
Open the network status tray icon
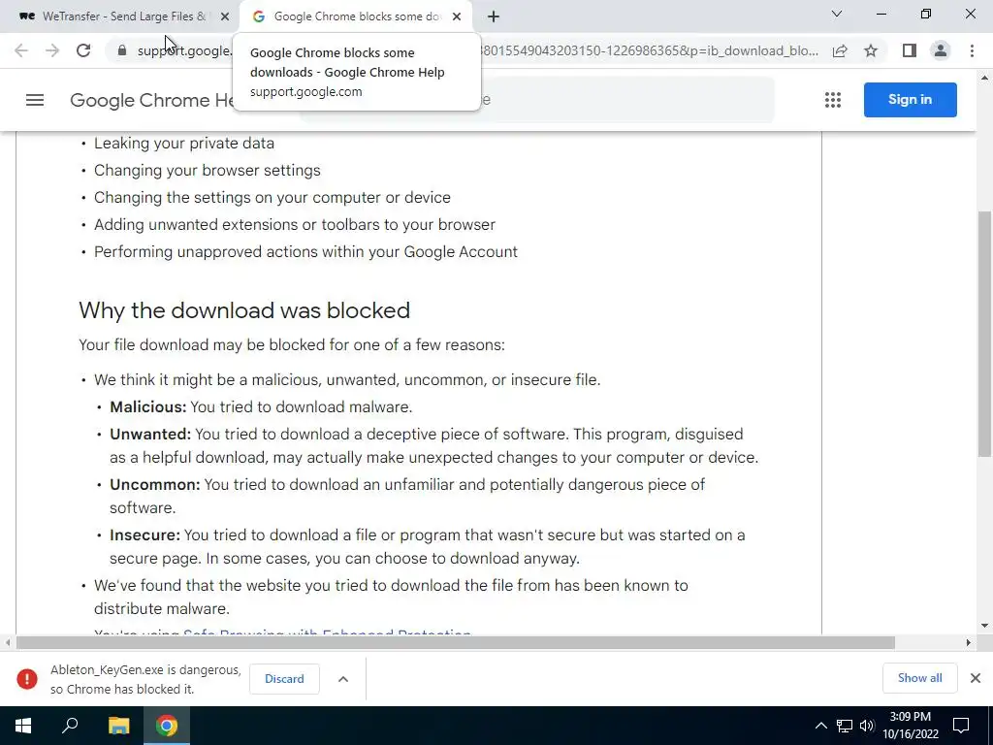tap(845, 726)
